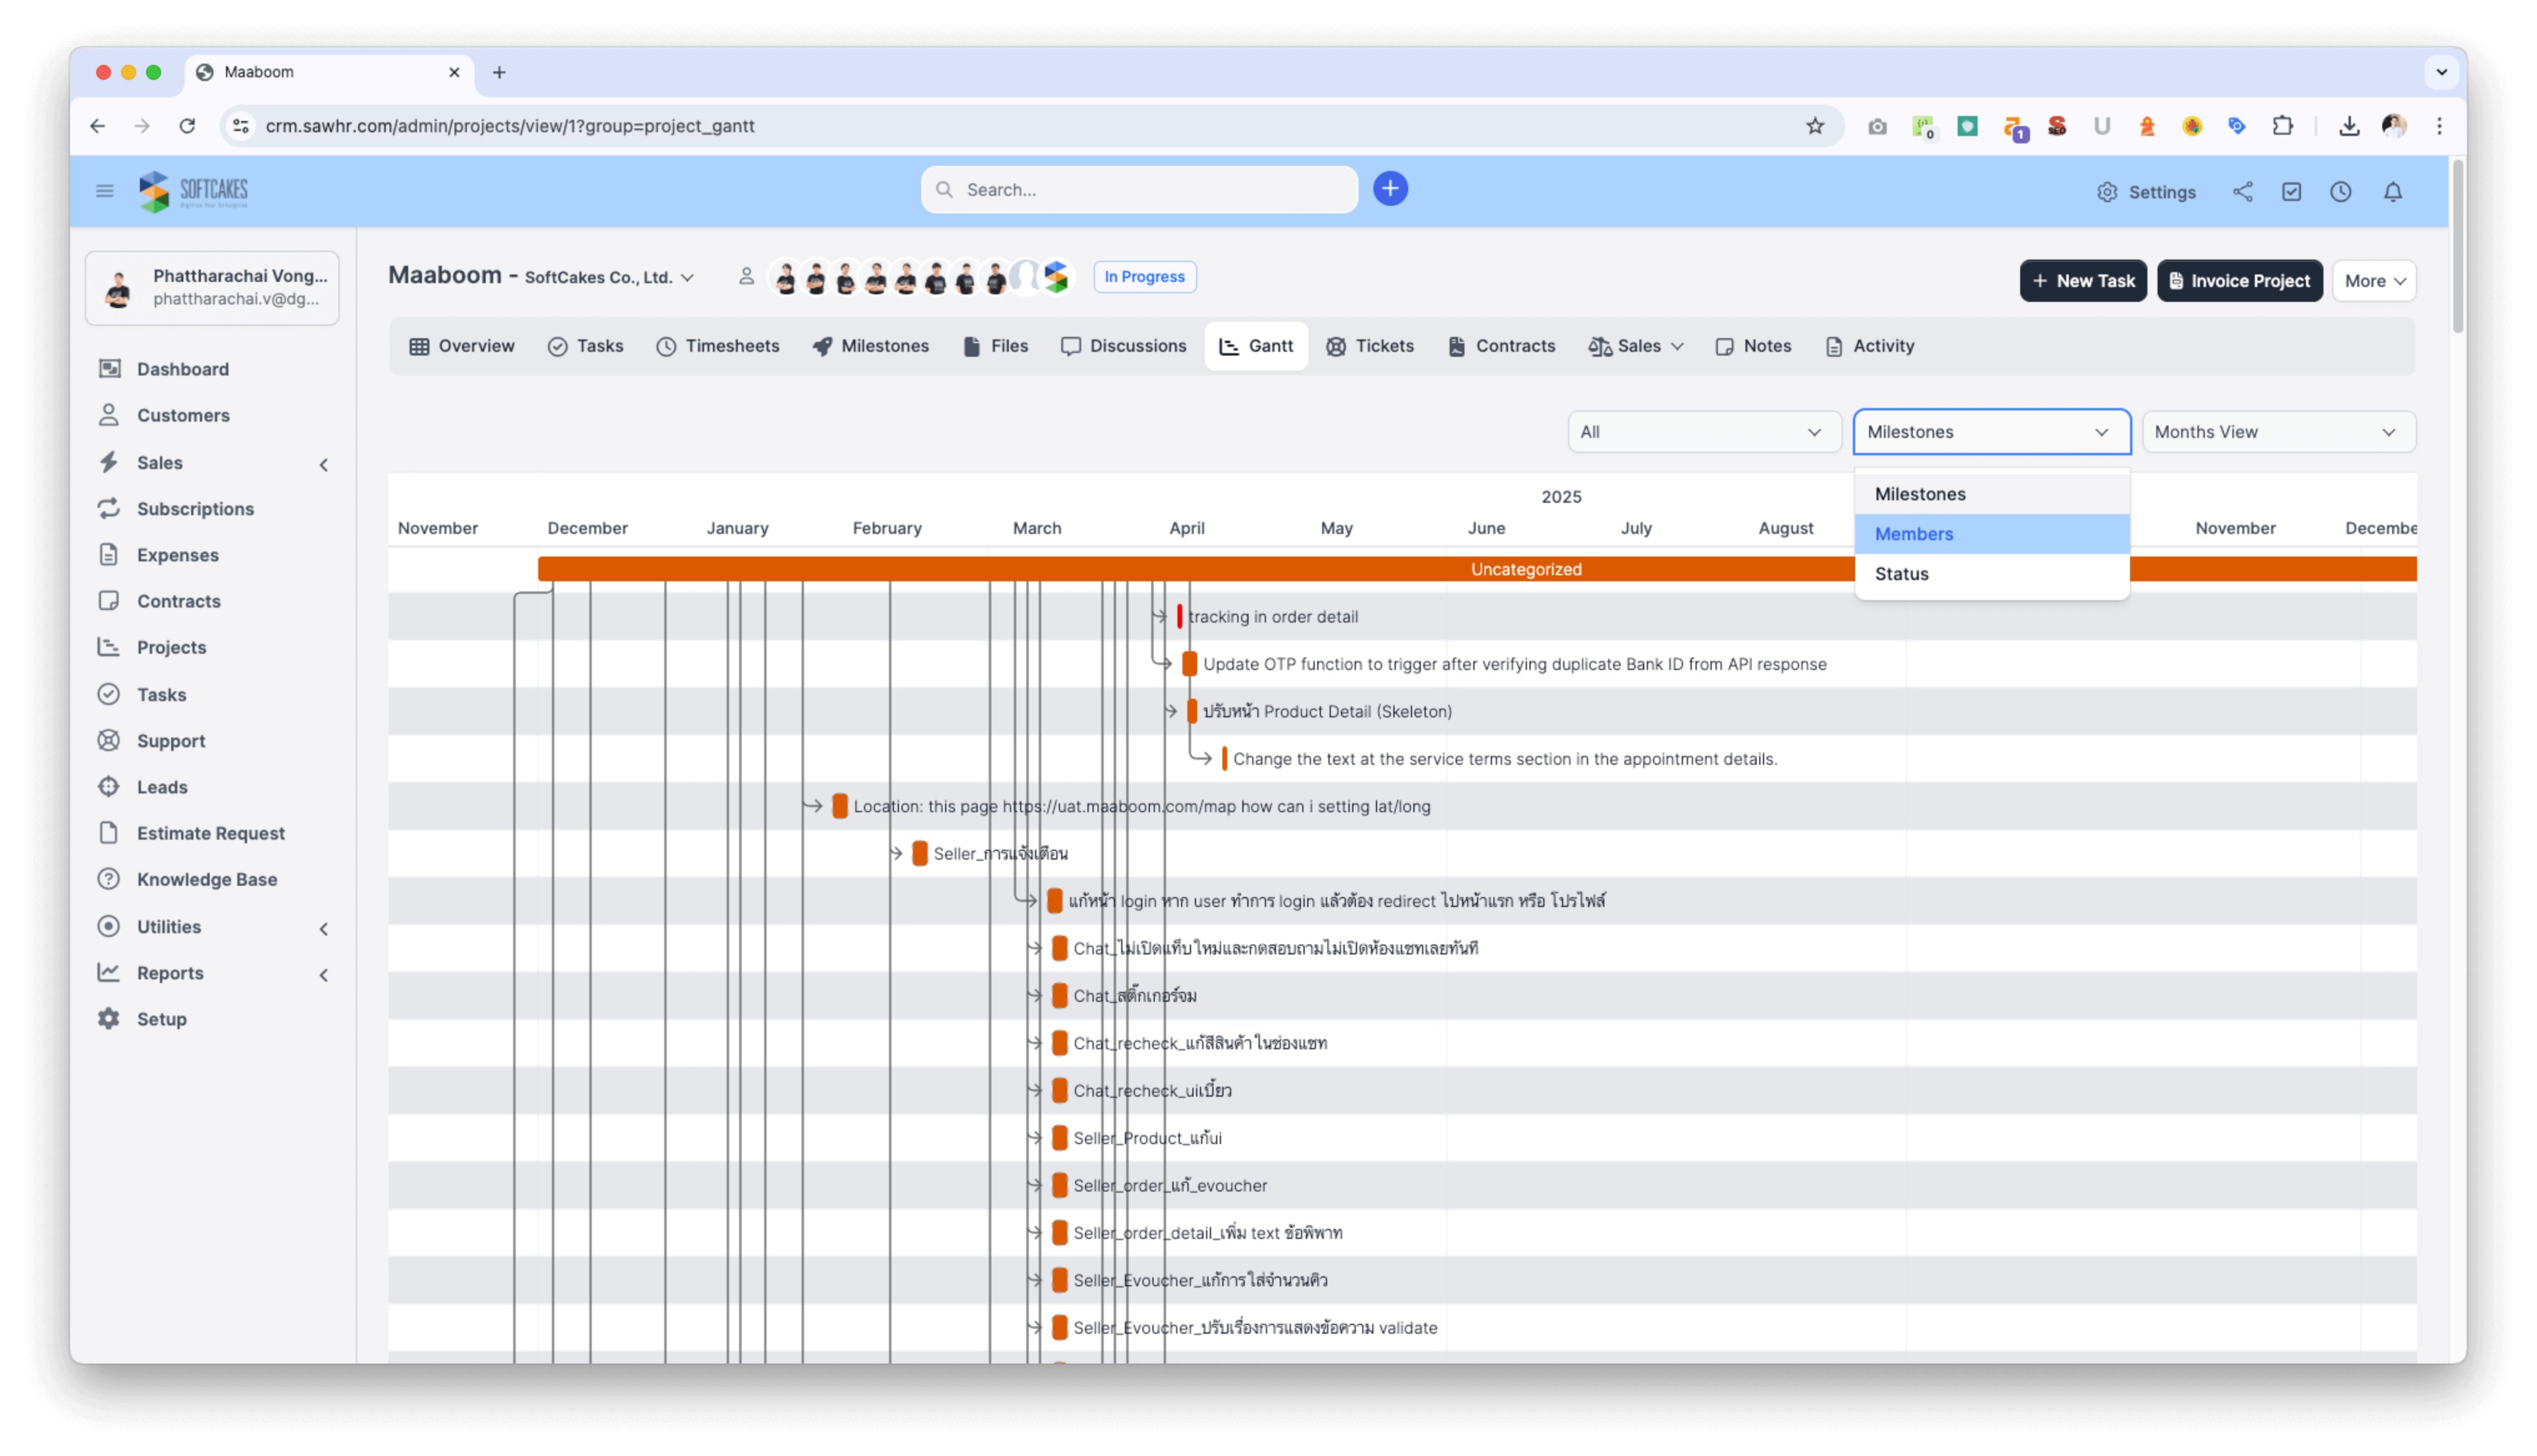Click browser address bar URL
Image resolution: width=2537 pixels, height=1456 pixels.
click(x=509, y=126)
